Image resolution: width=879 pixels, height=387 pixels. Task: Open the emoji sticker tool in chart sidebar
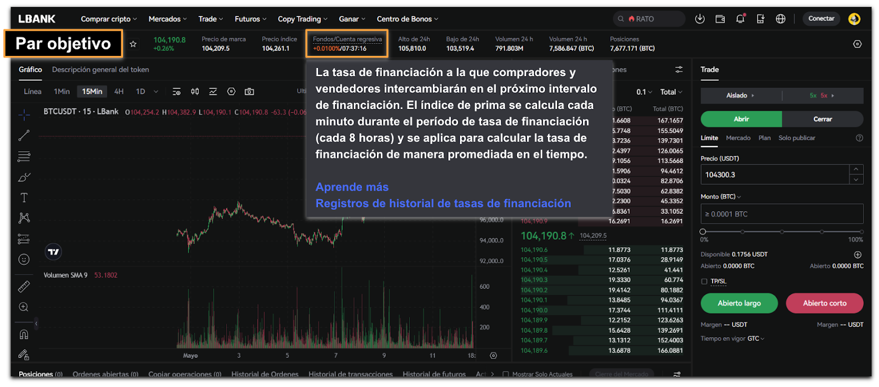tap(24, 259)
